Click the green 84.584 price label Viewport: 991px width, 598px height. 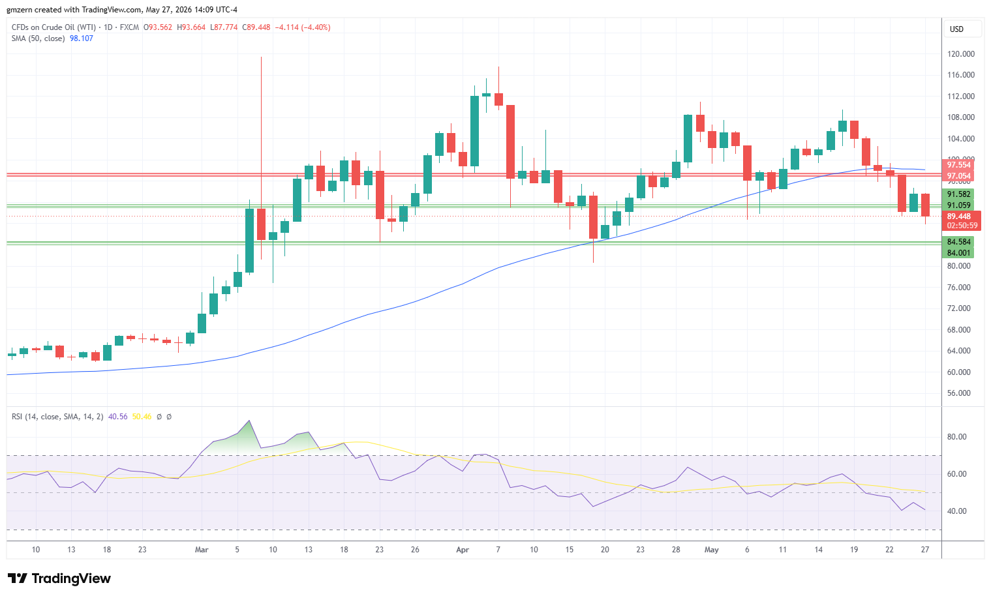click(959, 242)
